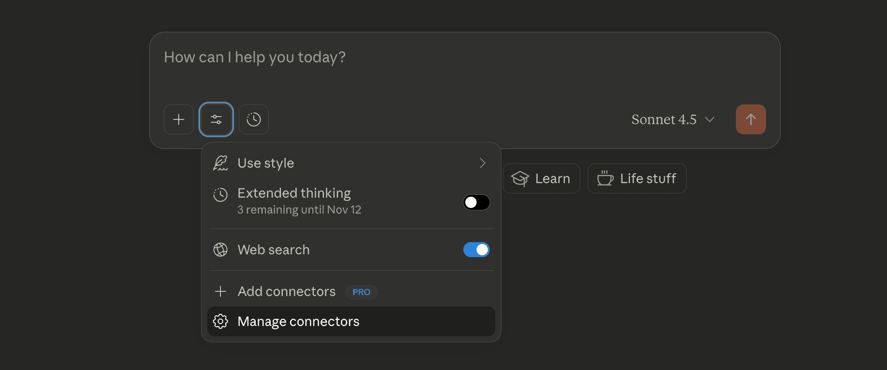Click the Learn suggestion button
The image size is (887, 370).
(541, 178)
